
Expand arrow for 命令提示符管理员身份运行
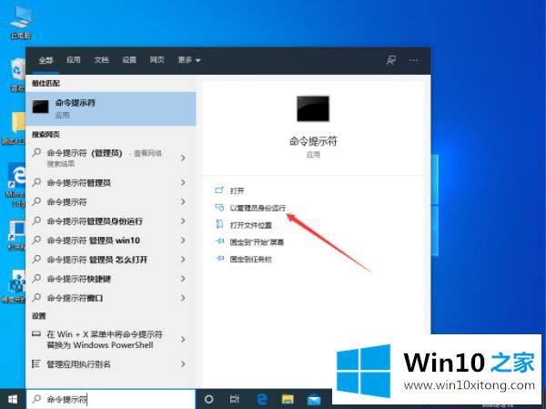click(x=183, y=220)
